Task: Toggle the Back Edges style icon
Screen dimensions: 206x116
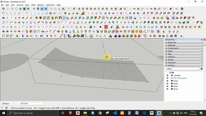Action: coord(7,9)
